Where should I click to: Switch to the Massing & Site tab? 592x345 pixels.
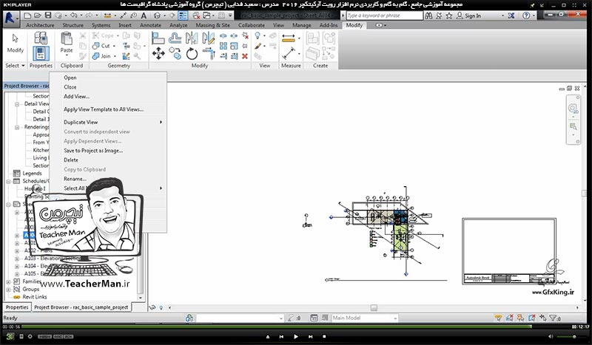212,25
